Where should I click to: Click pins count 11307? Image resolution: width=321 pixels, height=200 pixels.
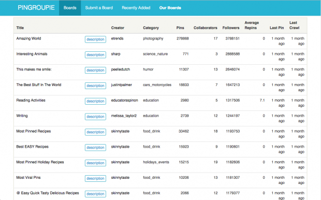184,69
